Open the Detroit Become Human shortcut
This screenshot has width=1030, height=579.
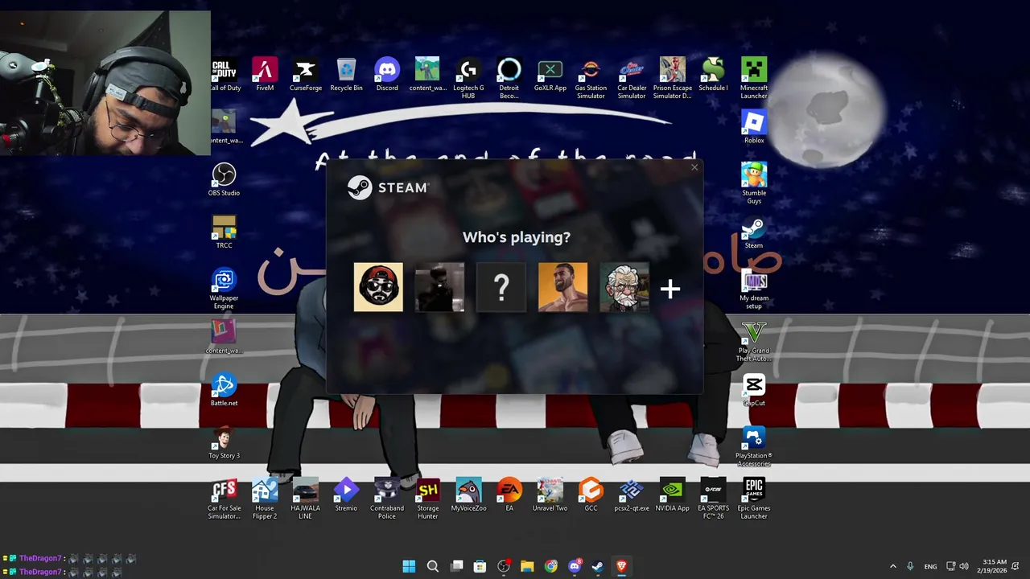pyautogui.click(x=509, y=78)
